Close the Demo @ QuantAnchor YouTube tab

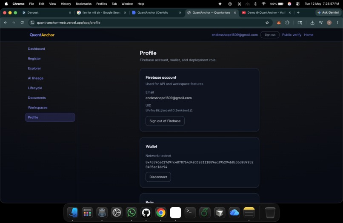290,12
